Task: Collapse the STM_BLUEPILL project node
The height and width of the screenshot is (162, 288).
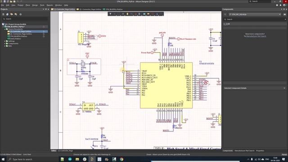Action: (x=3, y=27)
